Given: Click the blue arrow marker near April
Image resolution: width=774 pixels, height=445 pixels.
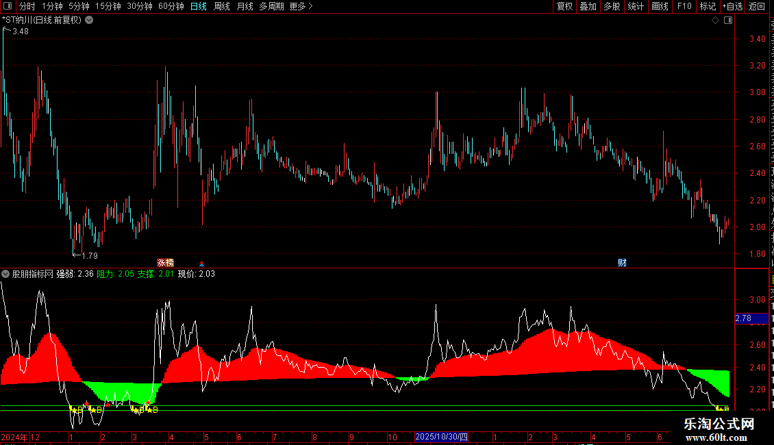Looking at the screenshot, I should coord(201,264).
